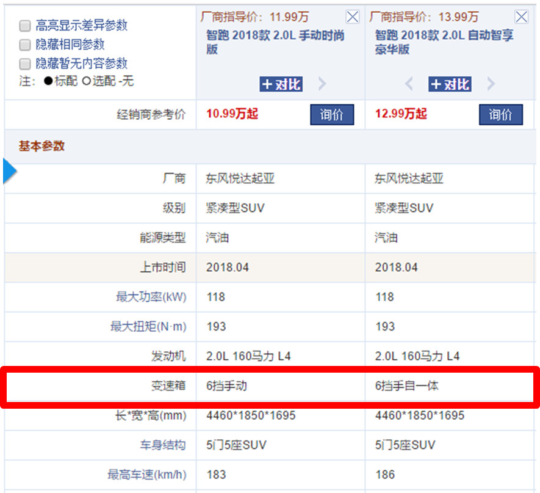
Task: Click 紧凑型SUV in second model column
Action: [404, 208]
